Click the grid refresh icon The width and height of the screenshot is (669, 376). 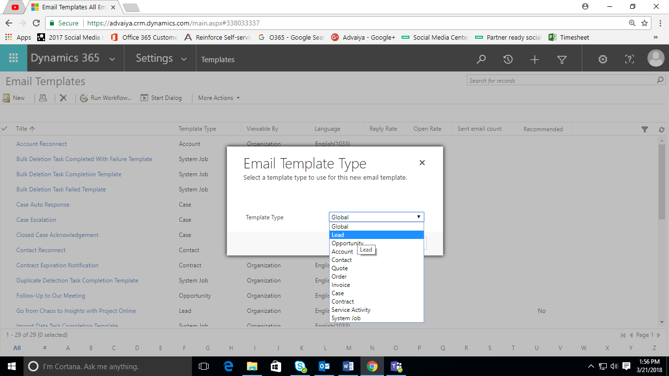[662, 130]
